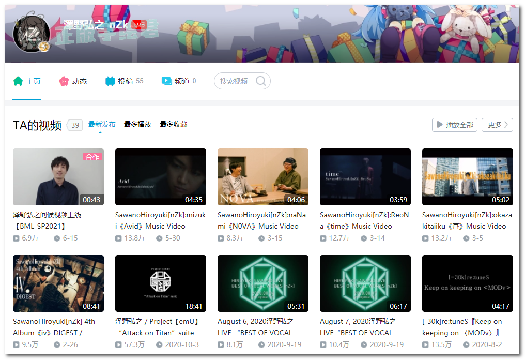Click the 合作 badge on first video

click(92, 157)
